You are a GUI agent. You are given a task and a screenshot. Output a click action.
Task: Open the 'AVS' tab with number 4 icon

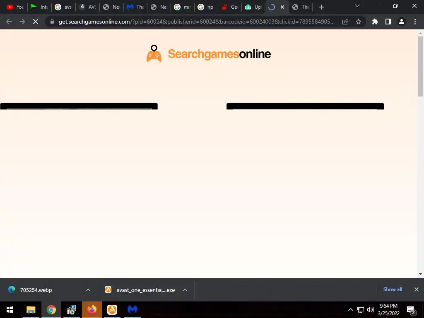88,7
